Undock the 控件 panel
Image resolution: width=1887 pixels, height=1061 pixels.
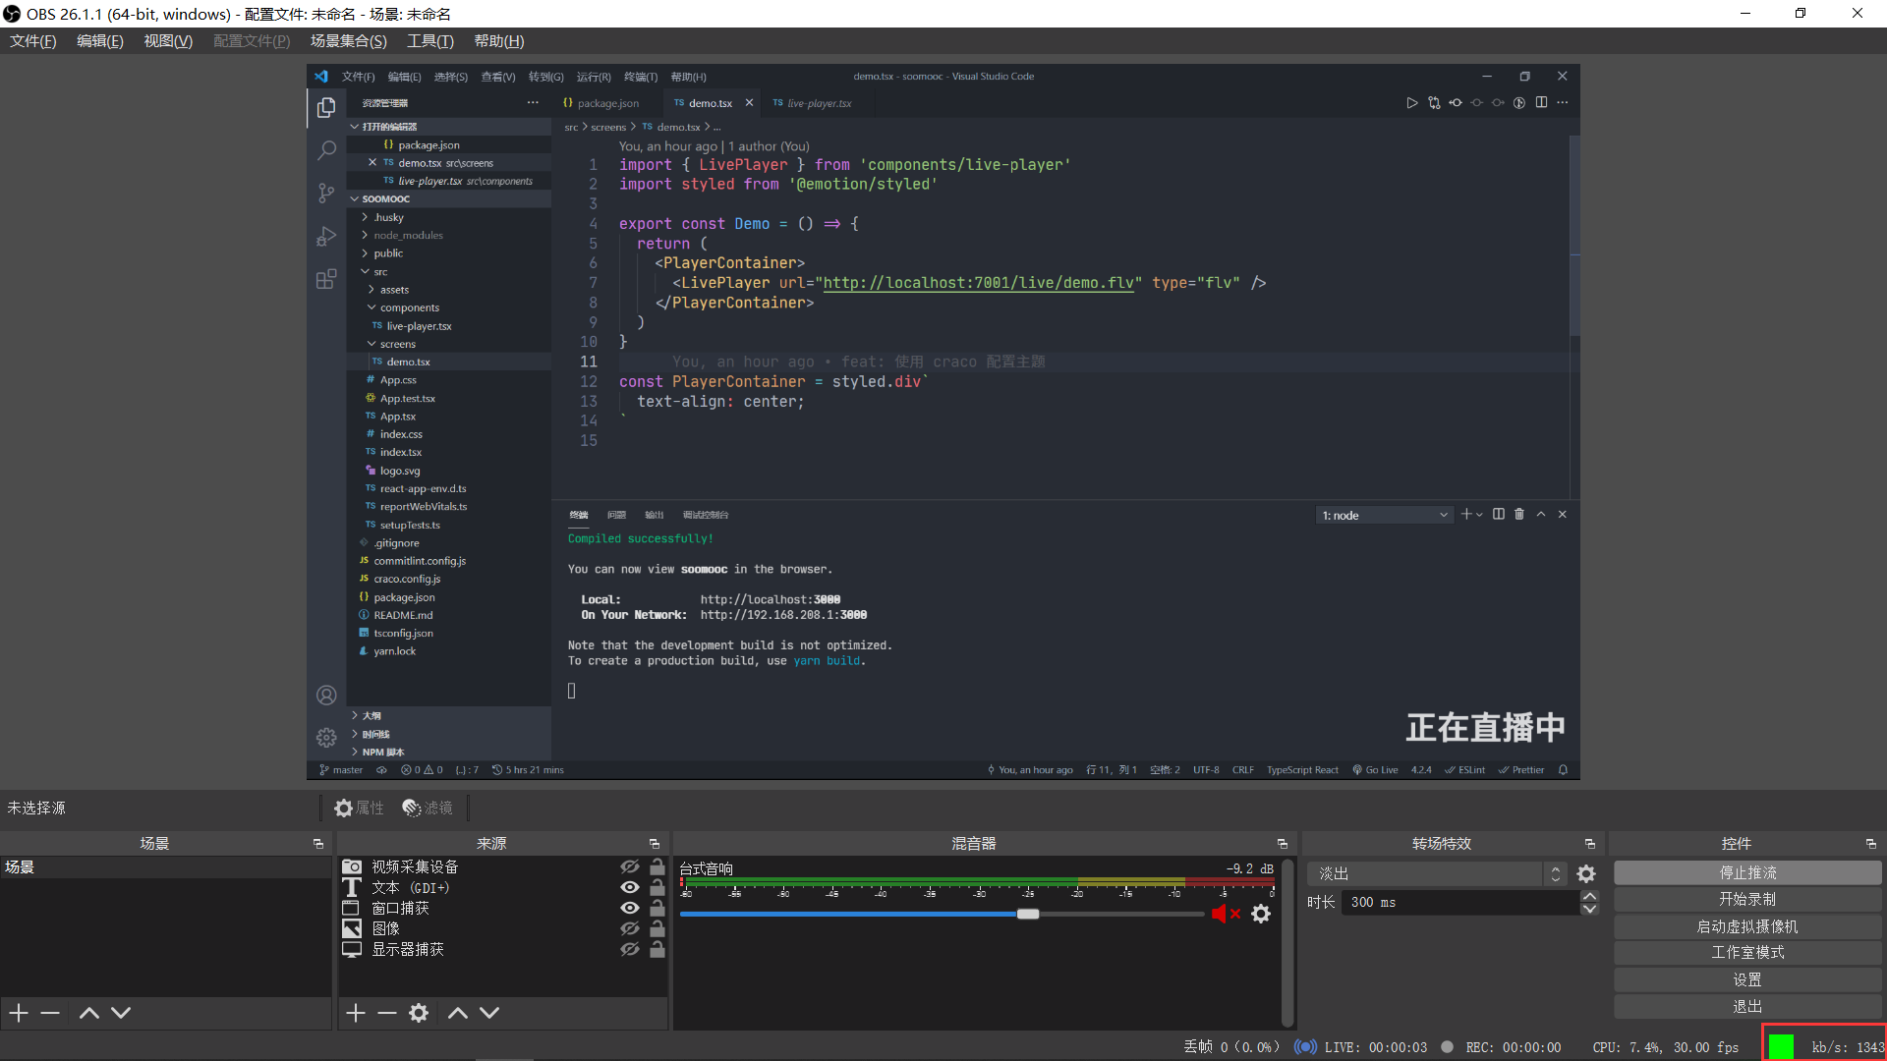tap(1871, 844)
